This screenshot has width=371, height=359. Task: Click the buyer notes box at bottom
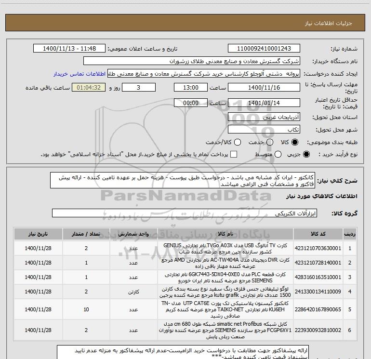click(183, 353)
